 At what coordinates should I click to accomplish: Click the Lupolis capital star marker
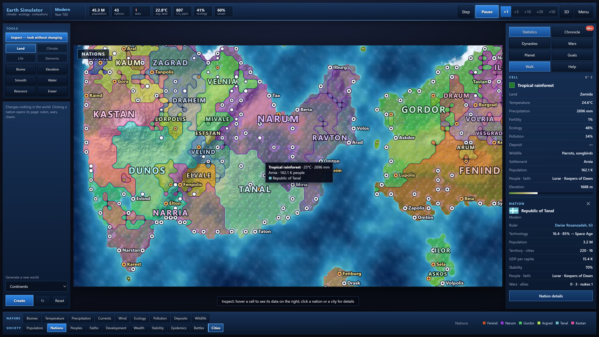(x=396, y=175)
